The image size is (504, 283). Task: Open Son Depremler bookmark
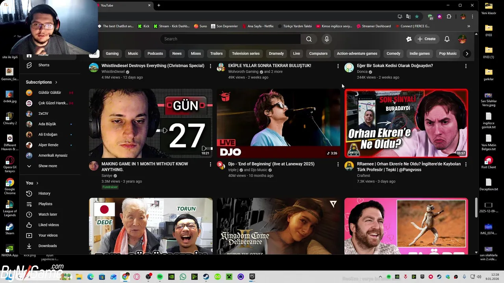[x=224, y=26]
